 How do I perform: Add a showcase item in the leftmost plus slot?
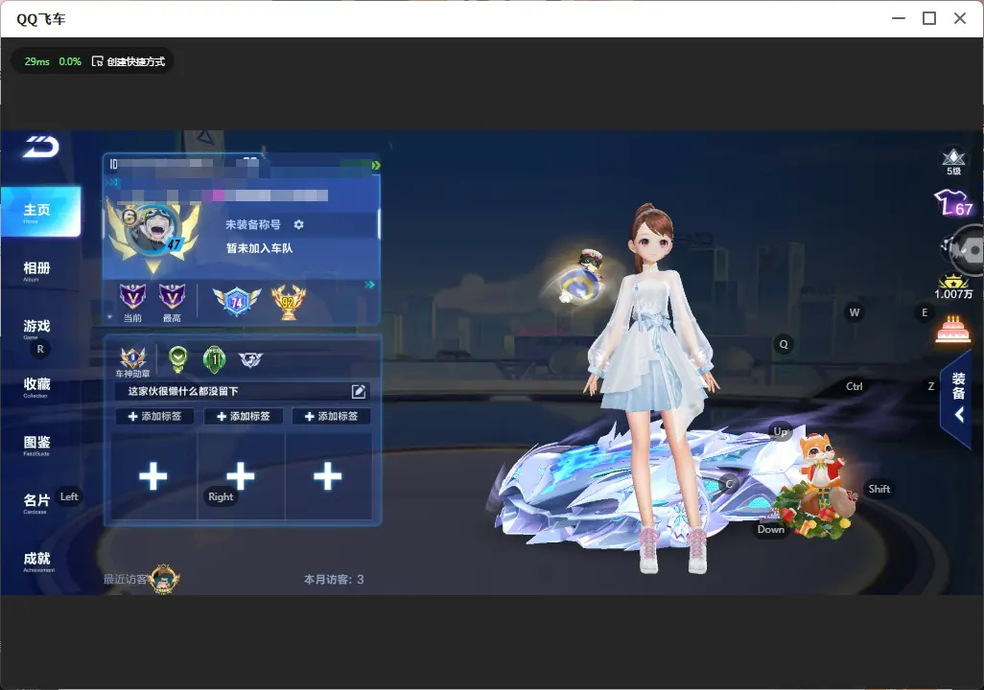coord(153,476)
